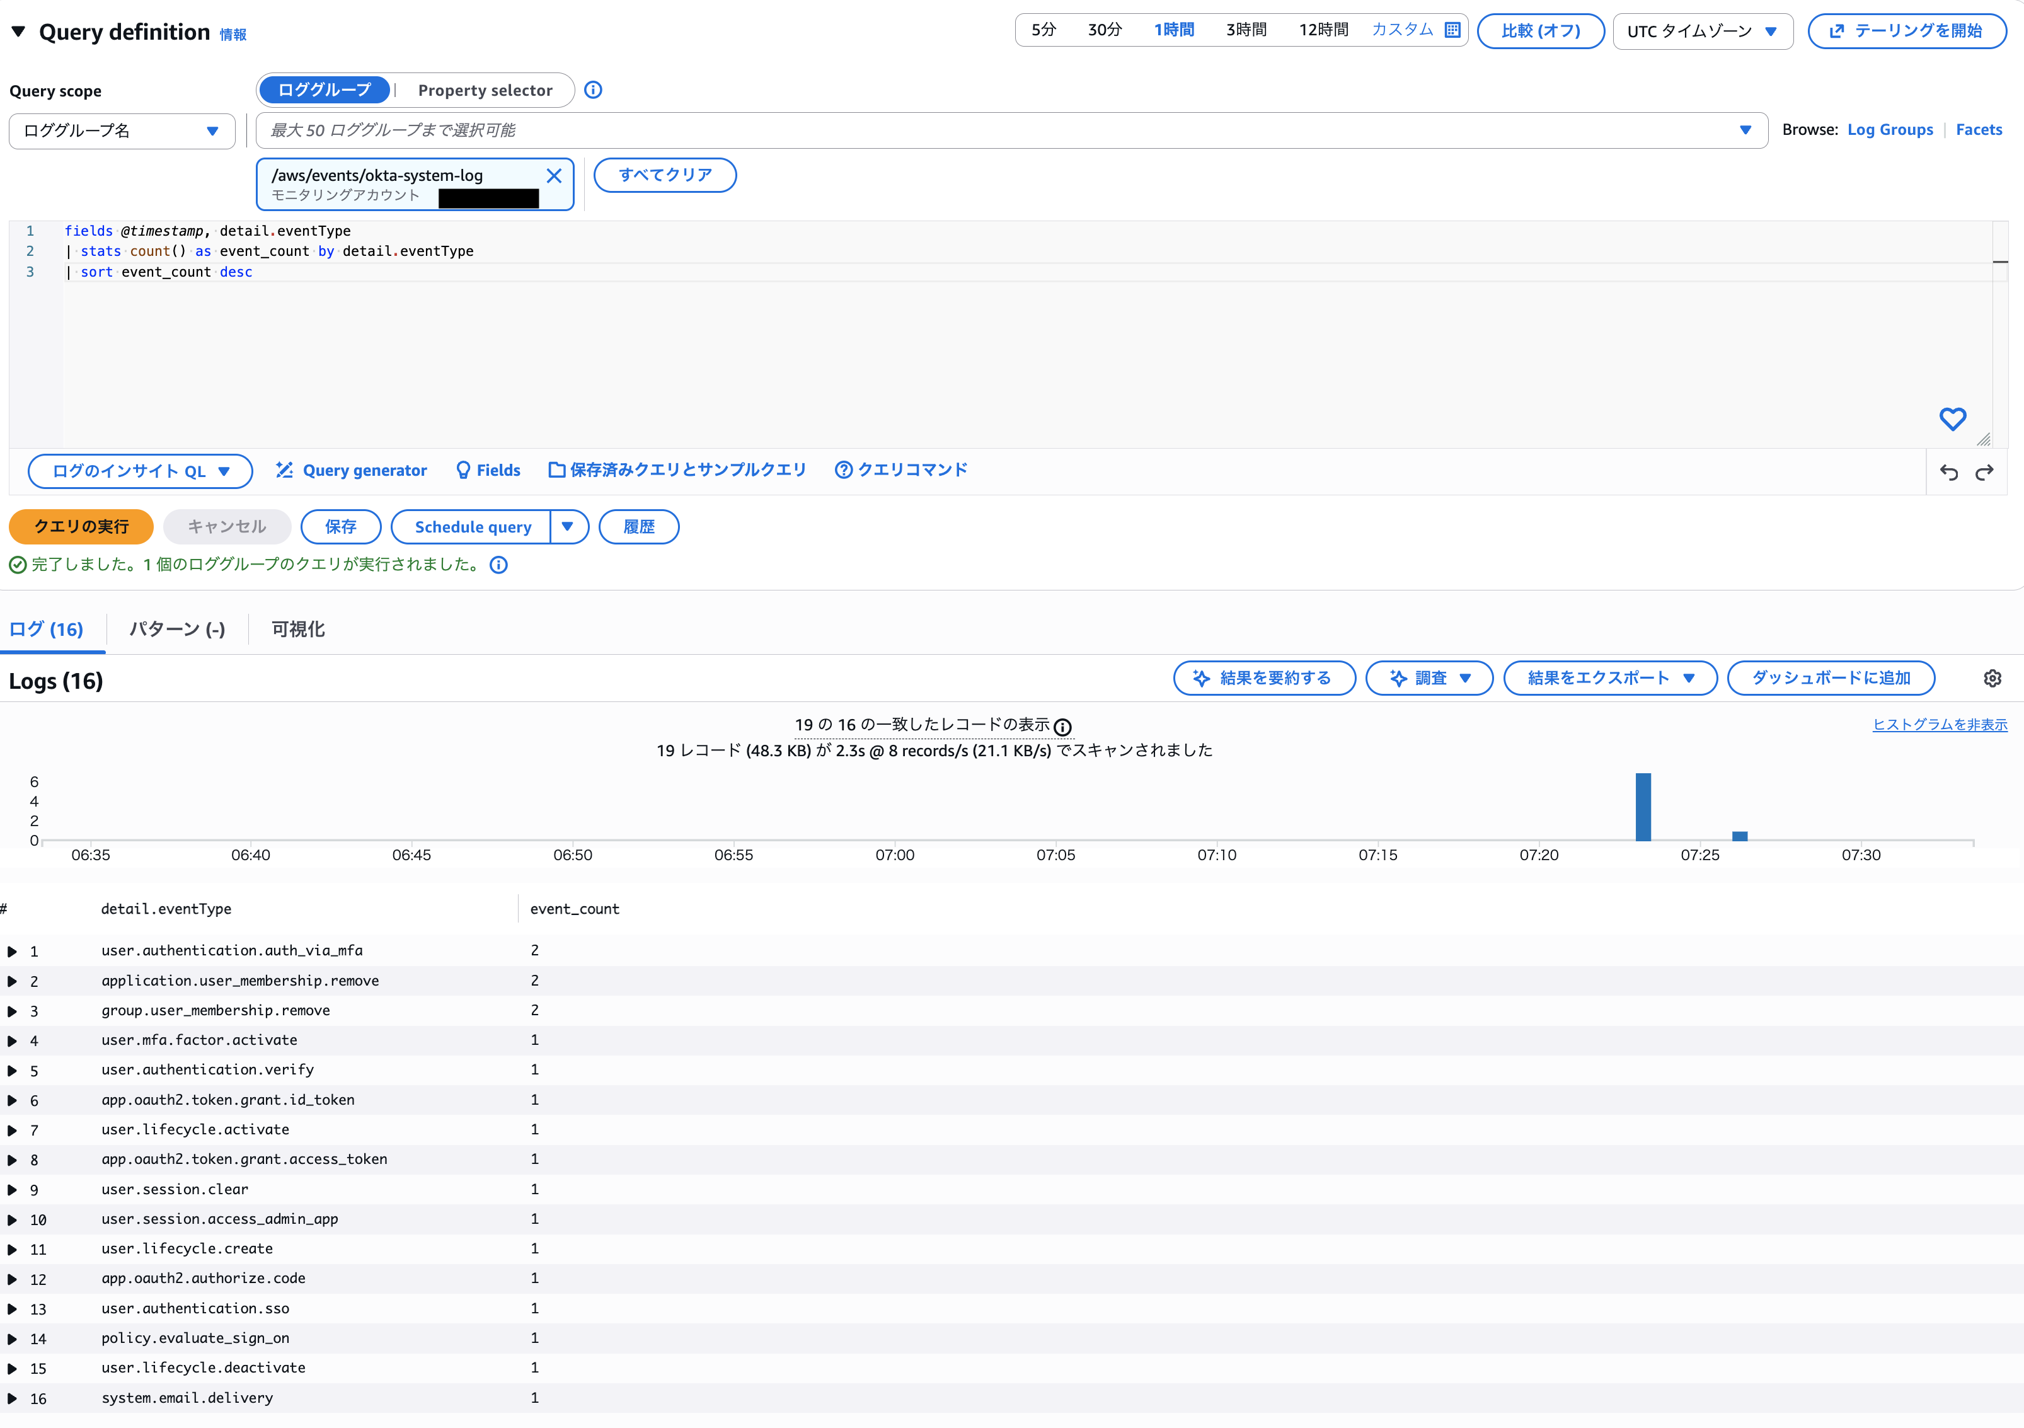Open the ログのインサイト QL language dropdown

click(140, 471)
